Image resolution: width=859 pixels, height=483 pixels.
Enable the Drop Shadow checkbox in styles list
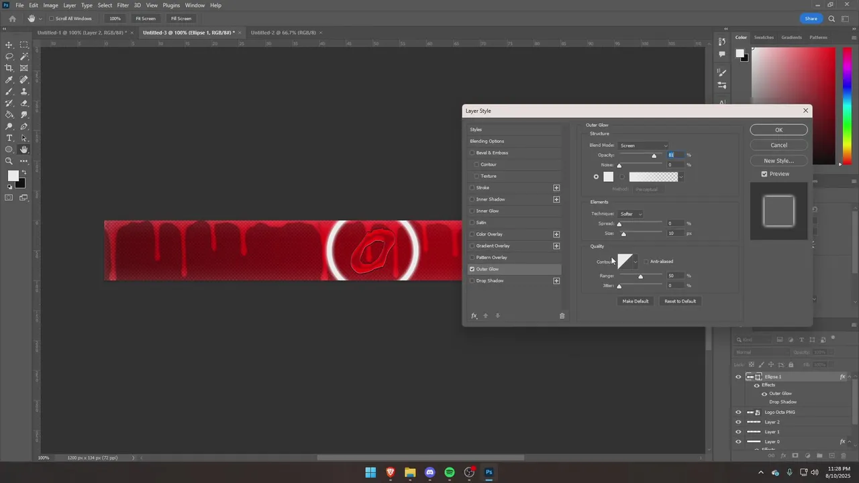(472, 280)
